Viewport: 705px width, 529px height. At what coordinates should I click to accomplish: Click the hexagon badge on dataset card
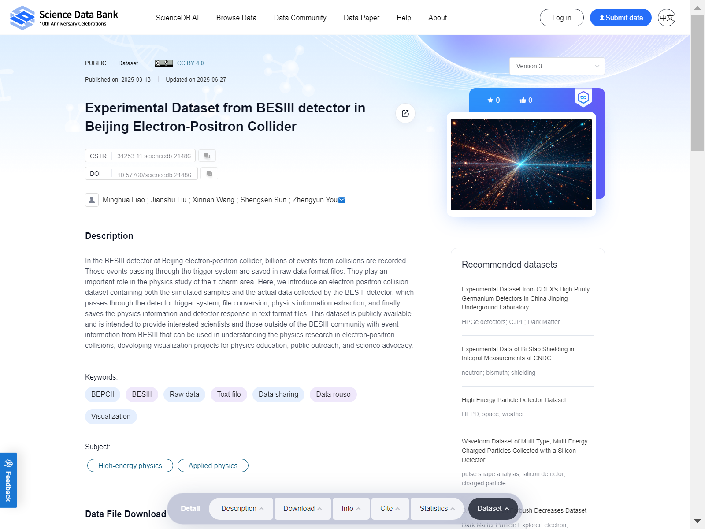[x=583, y=97]
